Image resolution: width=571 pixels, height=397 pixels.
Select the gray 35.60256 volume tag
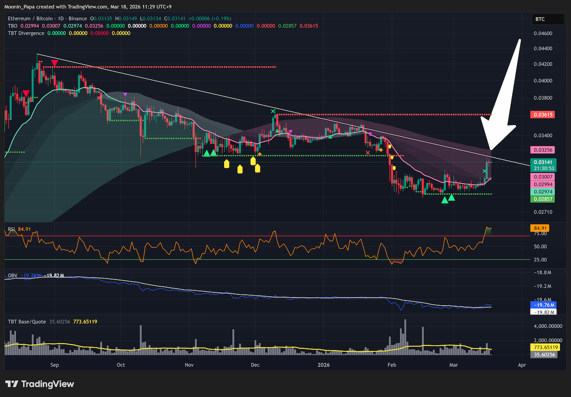pos(543,355)
